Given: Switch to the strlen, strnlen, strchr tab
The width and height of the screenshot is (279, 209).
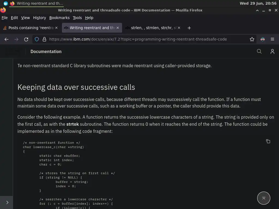Looking at the screenshot, I should tap(153, 28).
